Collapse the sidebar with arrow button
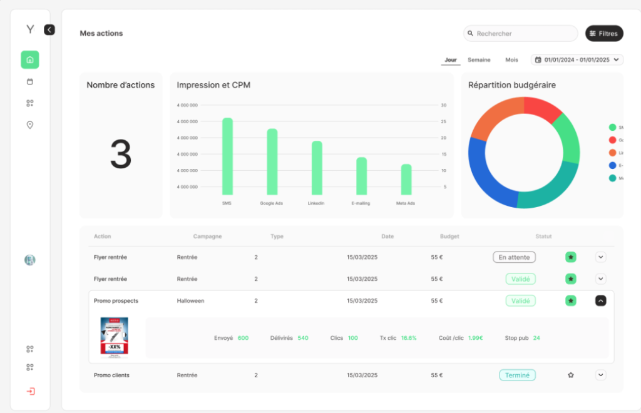Screen dimensions: 641x413 coord(49,29)
